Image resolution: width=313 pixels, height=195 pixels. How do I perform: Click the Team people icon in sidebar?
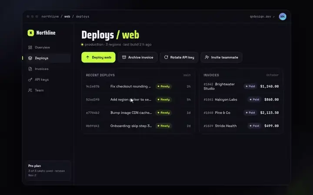[30, 90]
